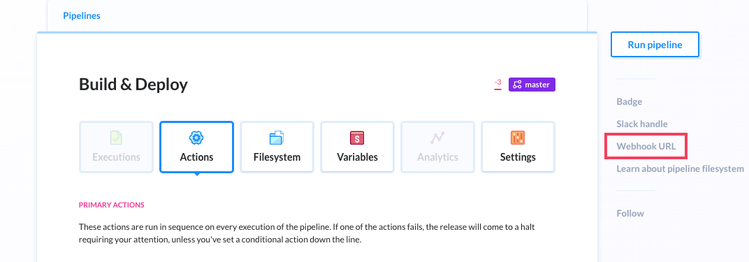Viewport: 749px width, 262px height.
Task: Open the Slack handle link
Action: (x=642, y=124)
